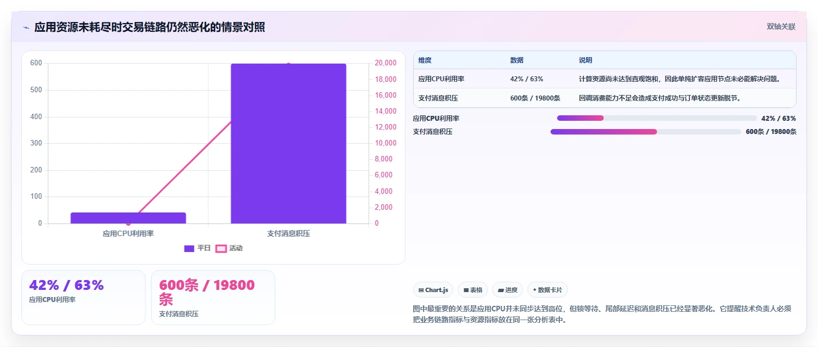Click the Chart.js tag chip
Screen dimensions: 818x347
coord(433,290)
